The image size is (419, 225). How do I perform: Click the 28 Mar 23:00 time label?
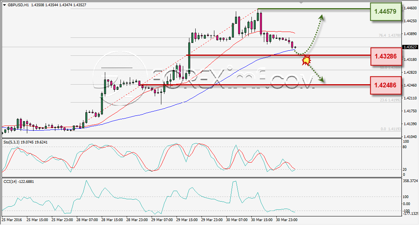(x=137, y=220)
